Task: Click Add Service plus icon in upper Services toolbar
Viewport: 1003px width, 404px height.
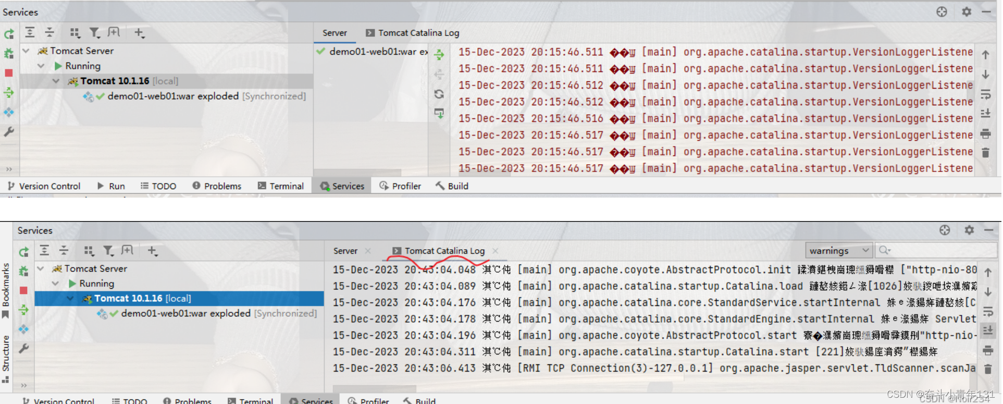Action: (x=139, y=33)
